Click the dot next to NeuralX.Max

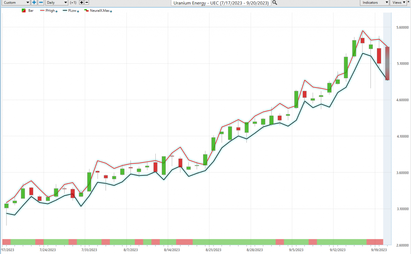pyautogui.click(x=111, y=12)
